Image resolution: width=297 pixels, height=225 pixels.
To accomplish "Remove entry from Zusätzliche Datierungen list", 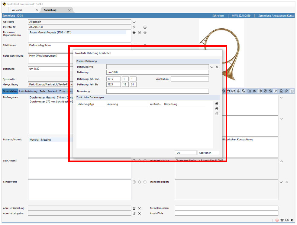I will coord(217,109).
